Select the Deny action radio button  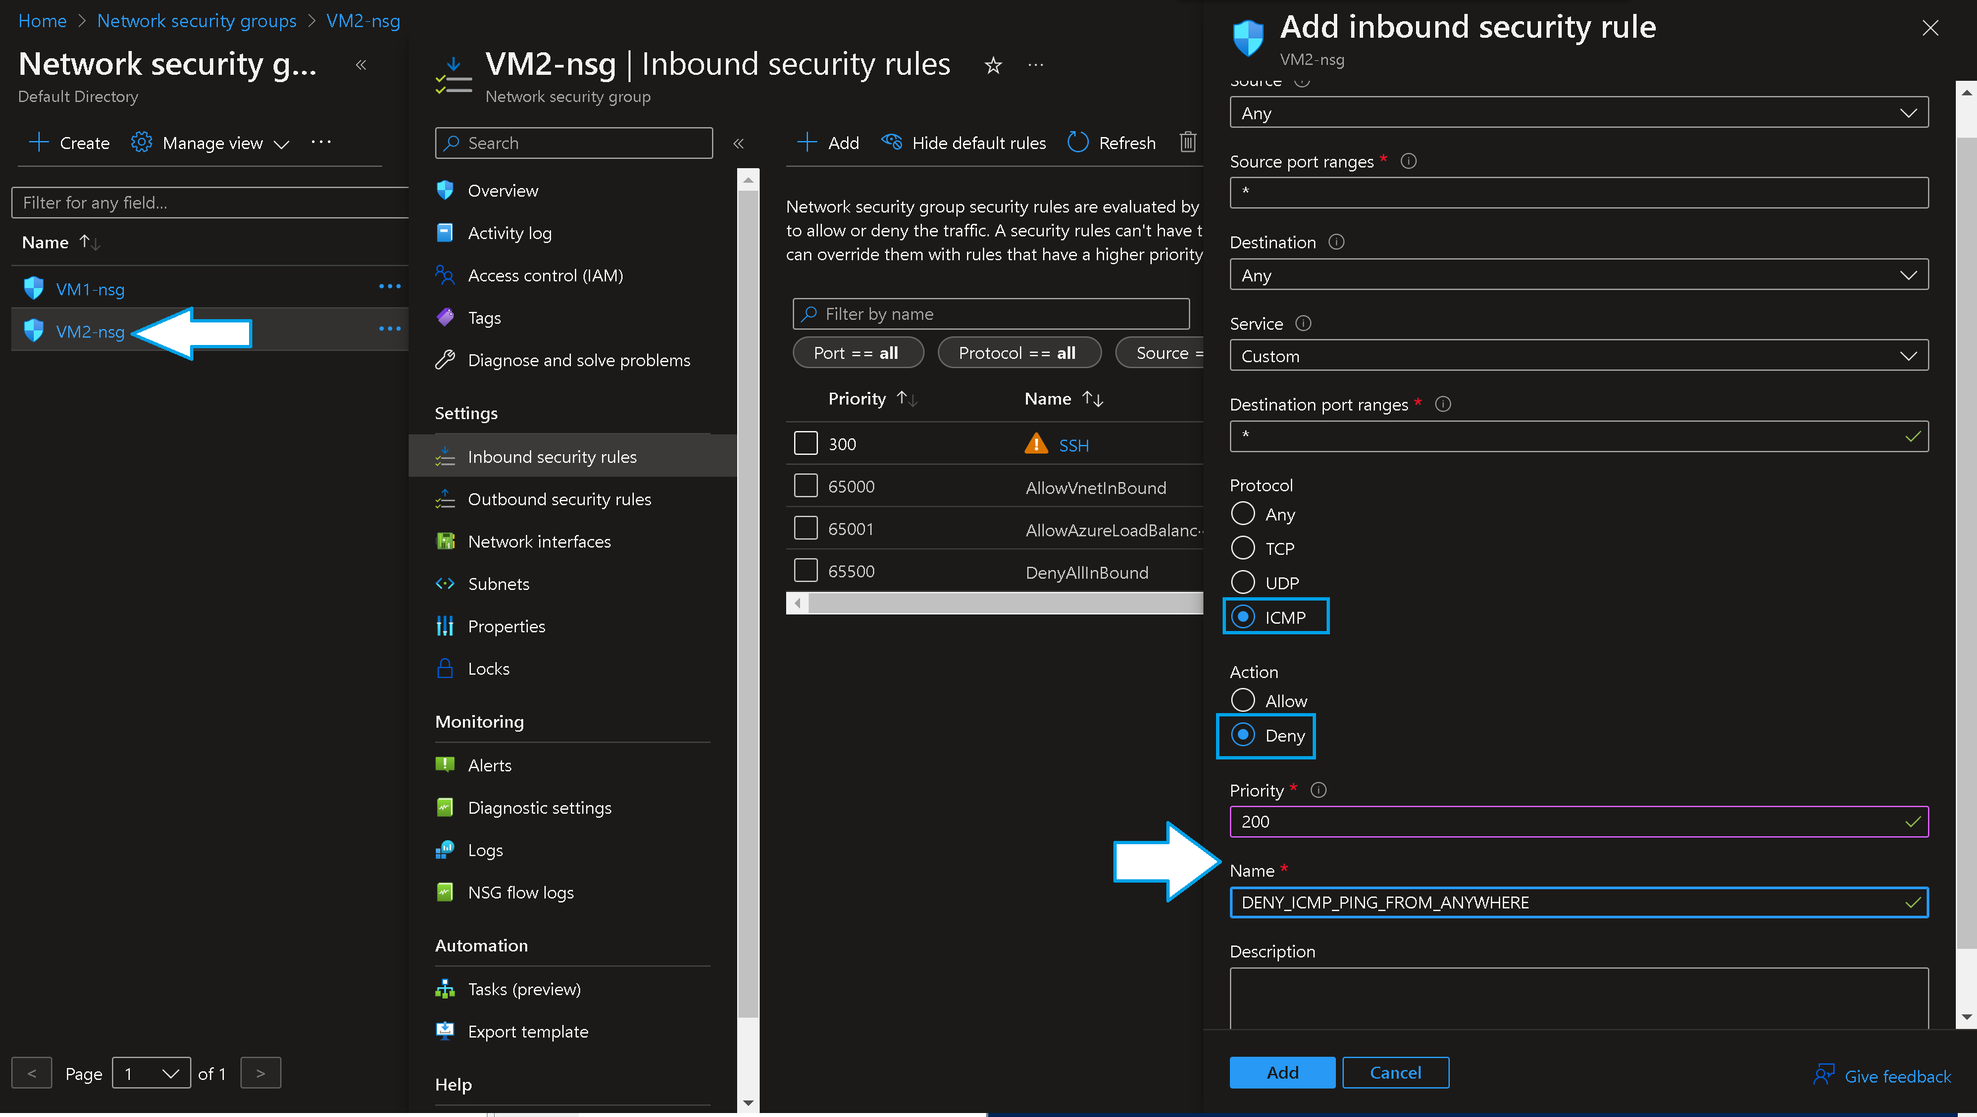tap(1242, 735)
